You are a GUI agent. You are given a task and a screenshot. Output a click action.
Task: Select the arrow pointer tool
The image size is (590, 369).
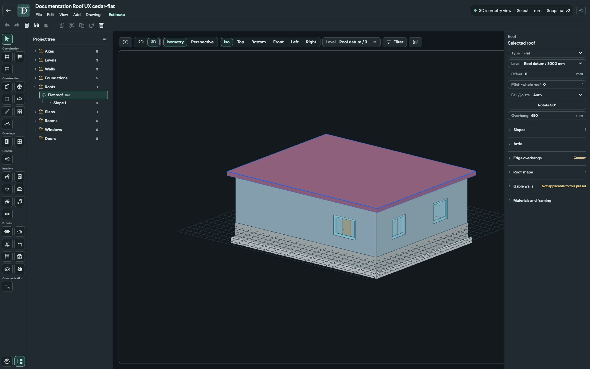pos(7,39)
